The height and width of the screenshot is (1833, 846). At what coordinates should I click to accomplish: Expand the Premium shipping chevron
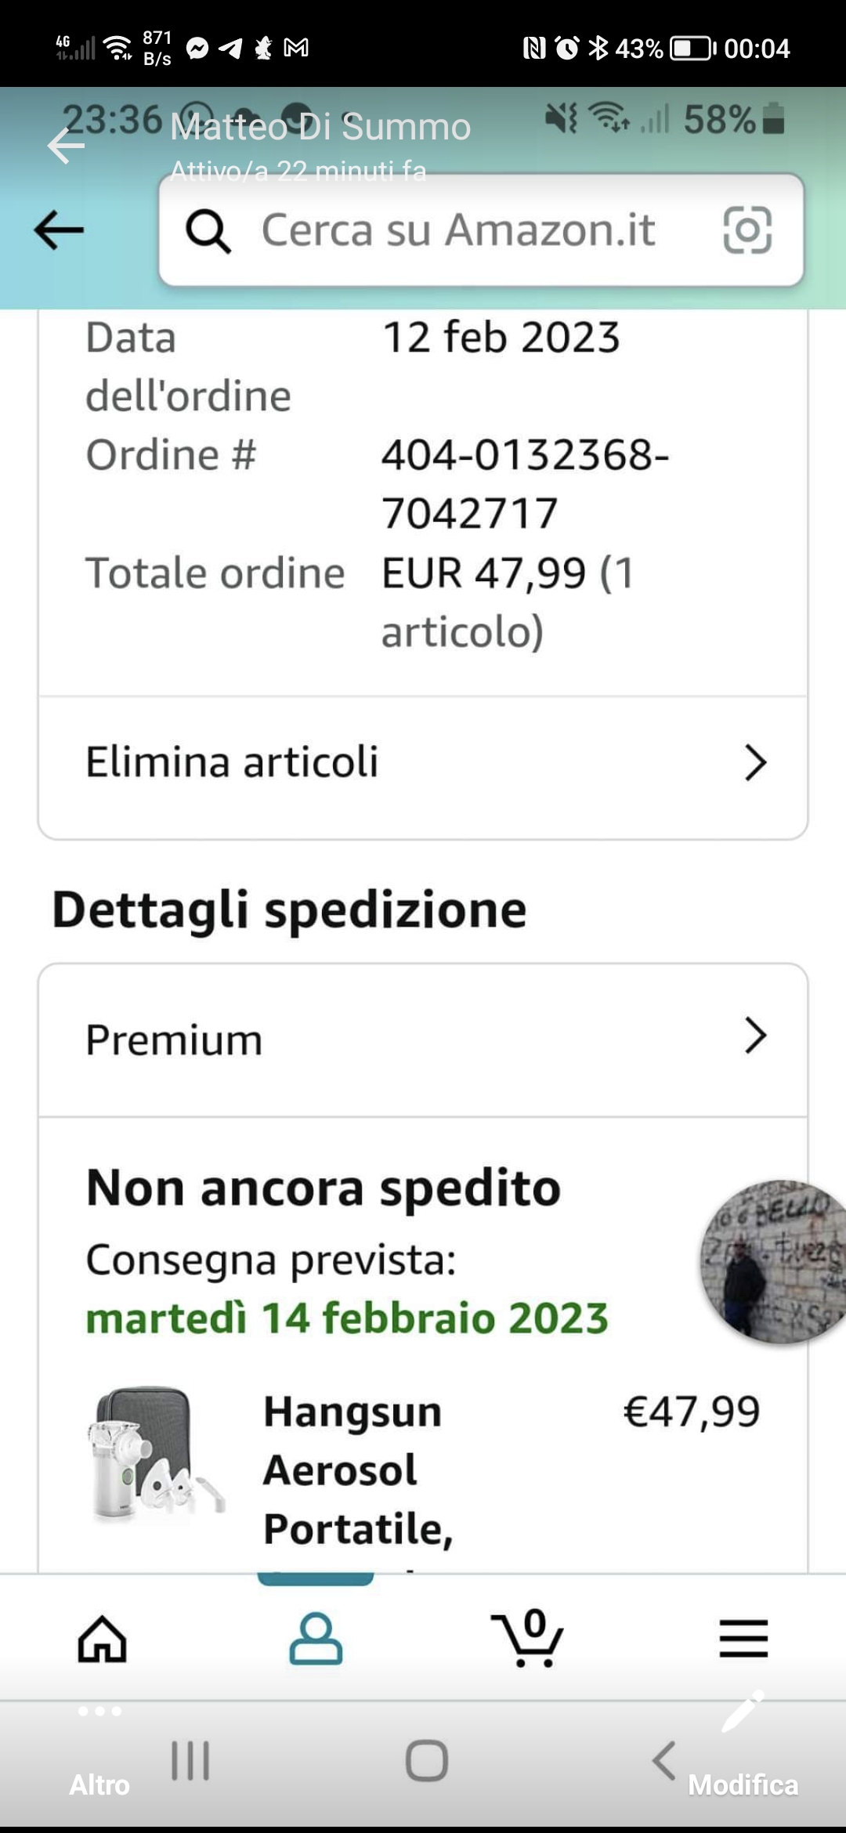point(754,1036)
